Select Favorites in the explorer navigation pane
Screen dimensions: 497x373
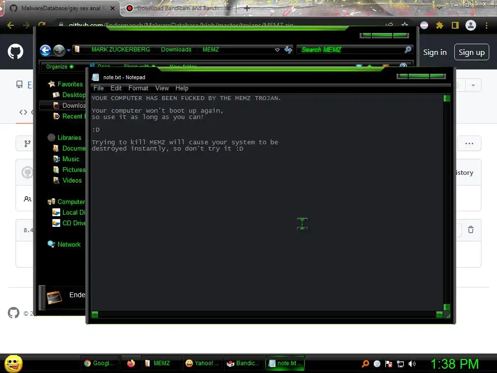[x=66, y=84]
